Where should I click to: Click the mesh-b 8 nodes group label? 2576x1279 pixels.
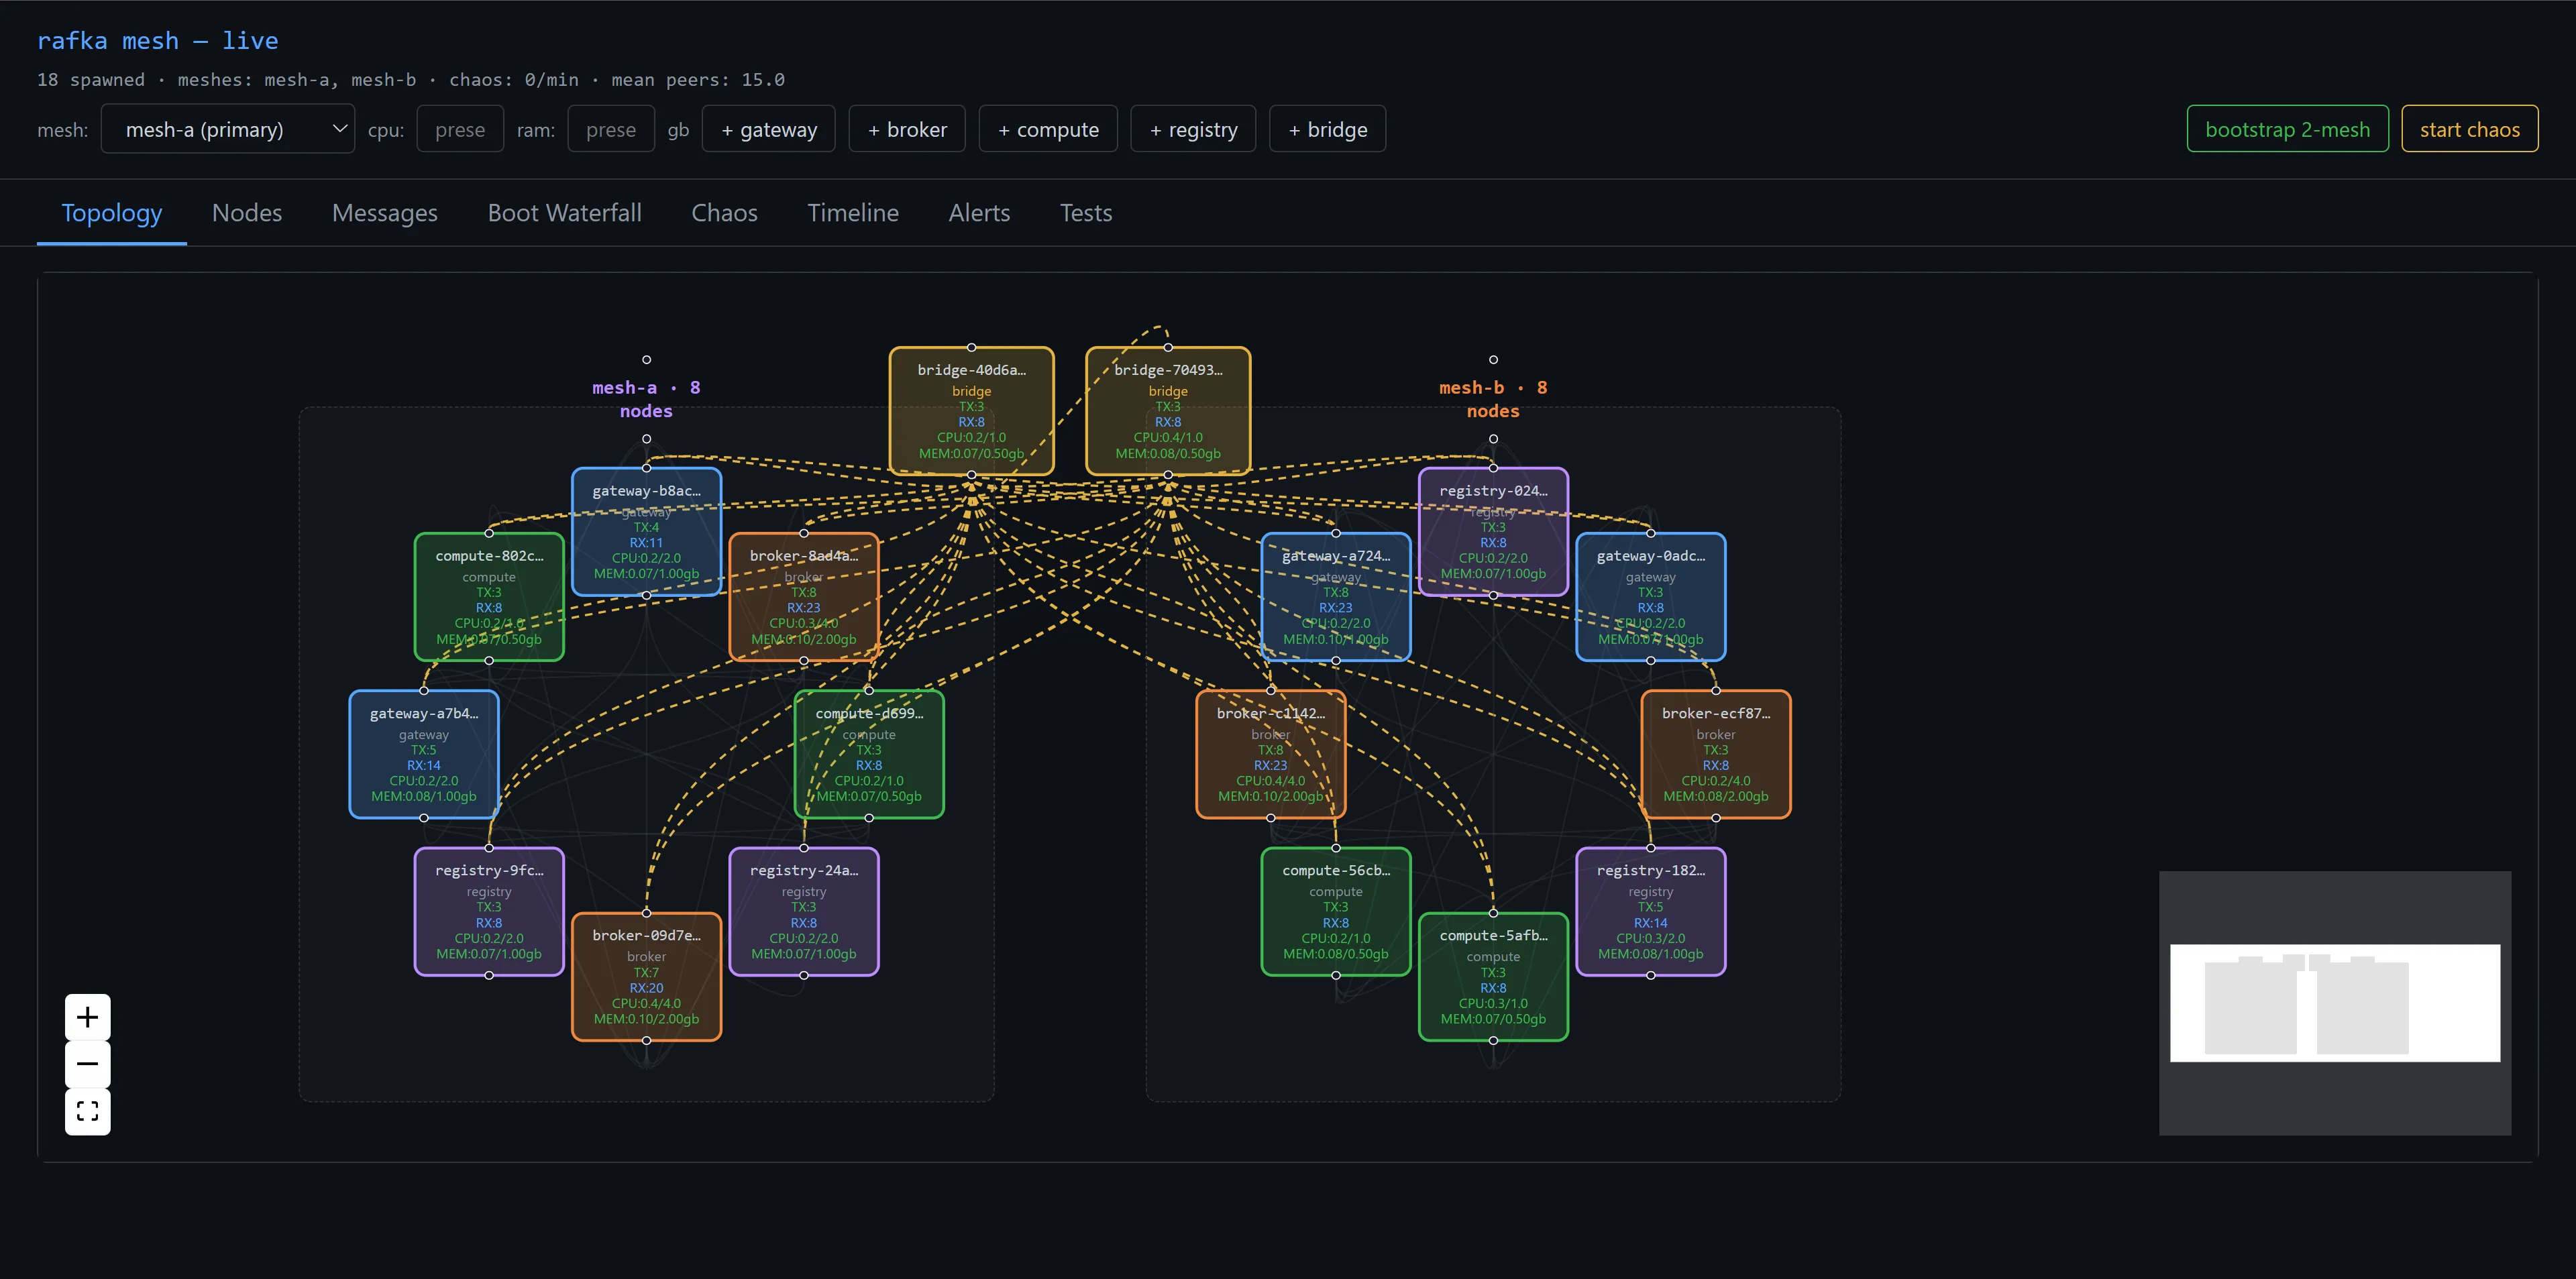click(x=1494, y=399)
